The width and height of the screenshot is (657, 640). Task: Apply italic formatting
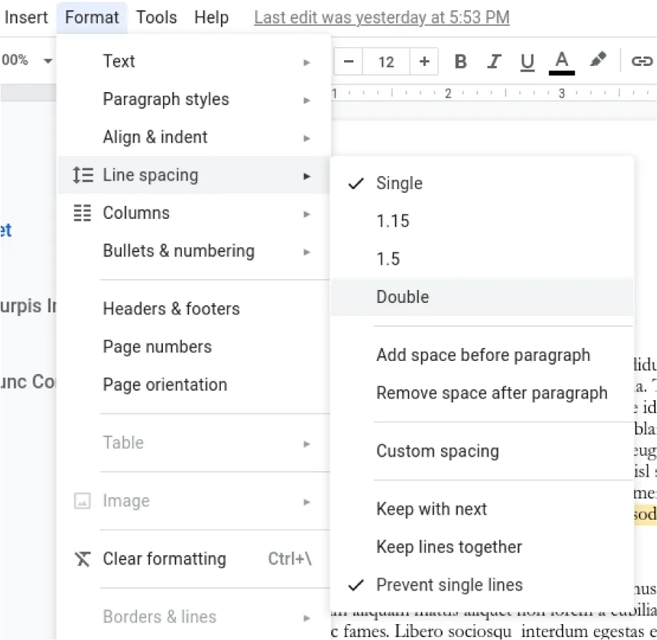[x=493, y=62]
